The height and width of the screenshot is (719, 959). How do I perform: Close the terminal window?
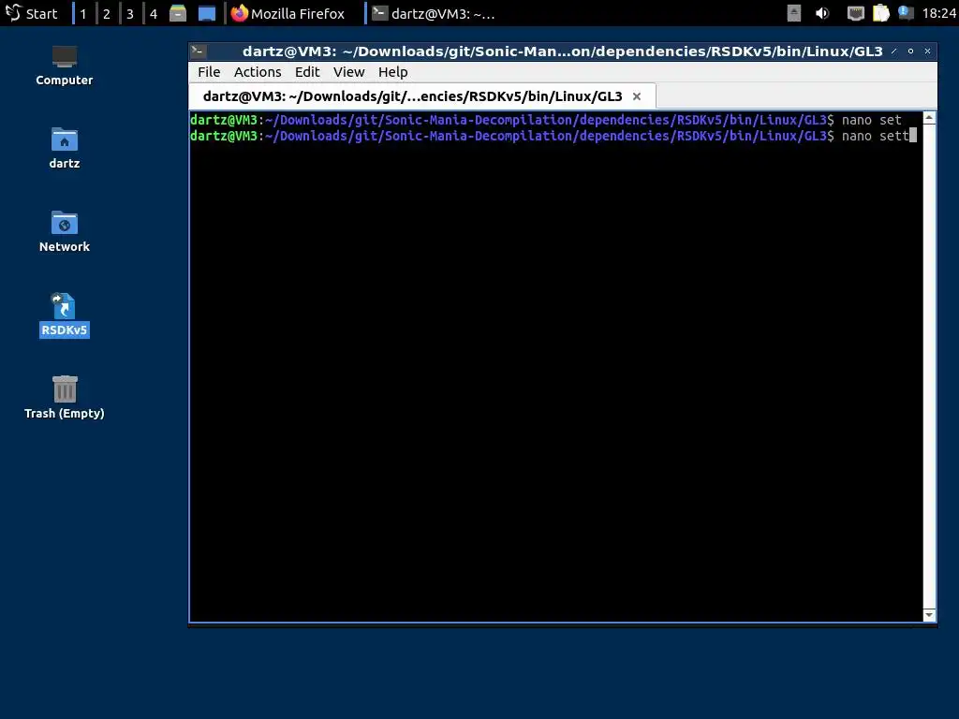[x=928, y=51]
